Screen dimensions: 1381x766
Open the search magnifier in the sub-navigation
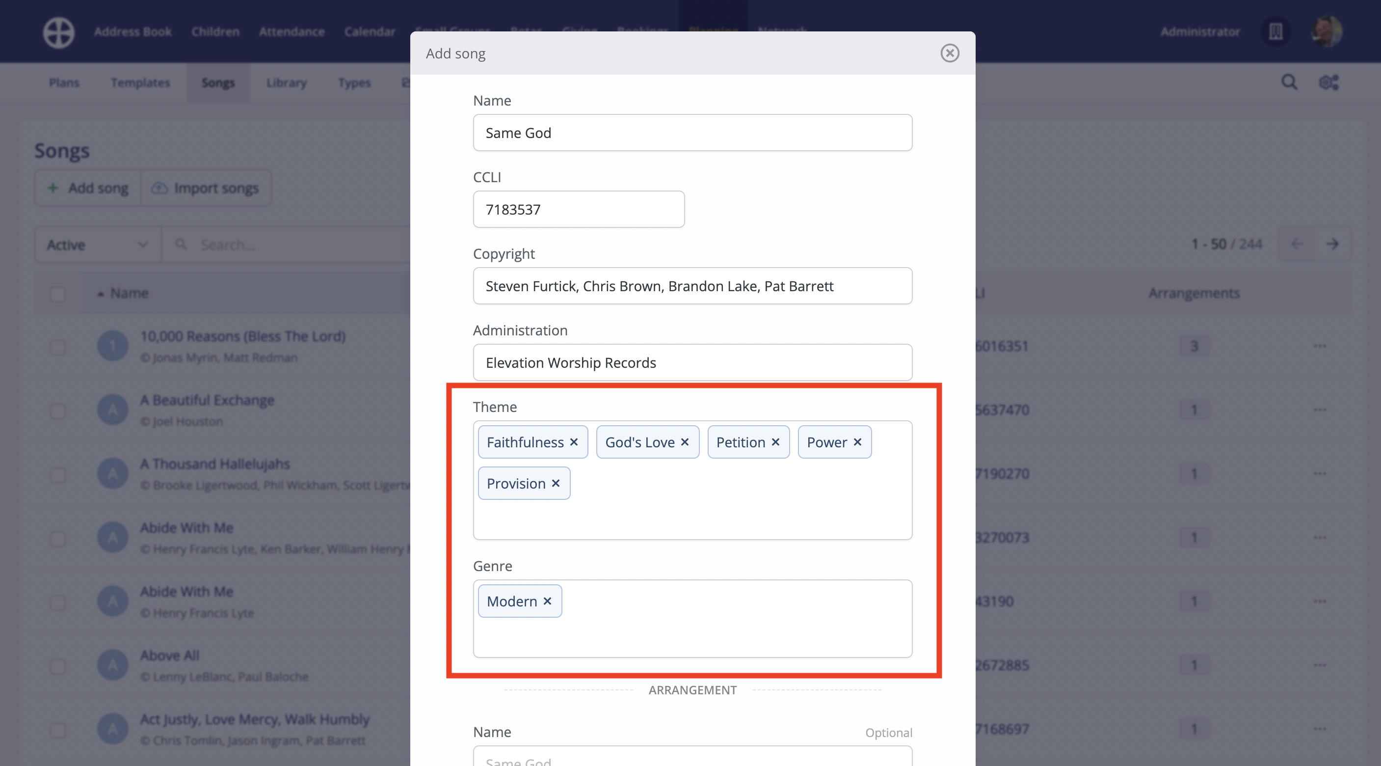tap(1289, 82)
